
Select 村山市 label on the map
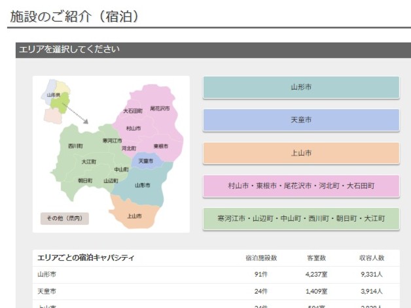tap(133, 129)
